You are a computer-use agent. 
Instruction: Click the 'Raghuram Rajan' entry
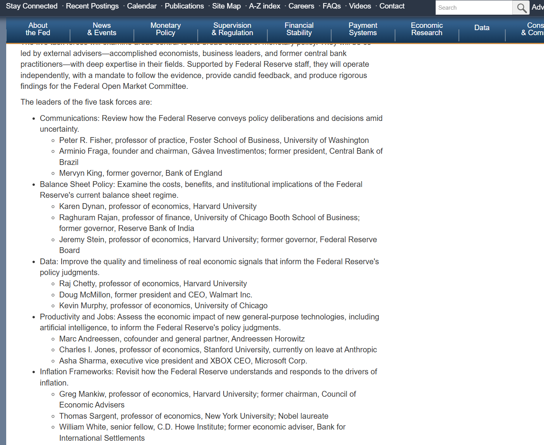tap(209, 223)
